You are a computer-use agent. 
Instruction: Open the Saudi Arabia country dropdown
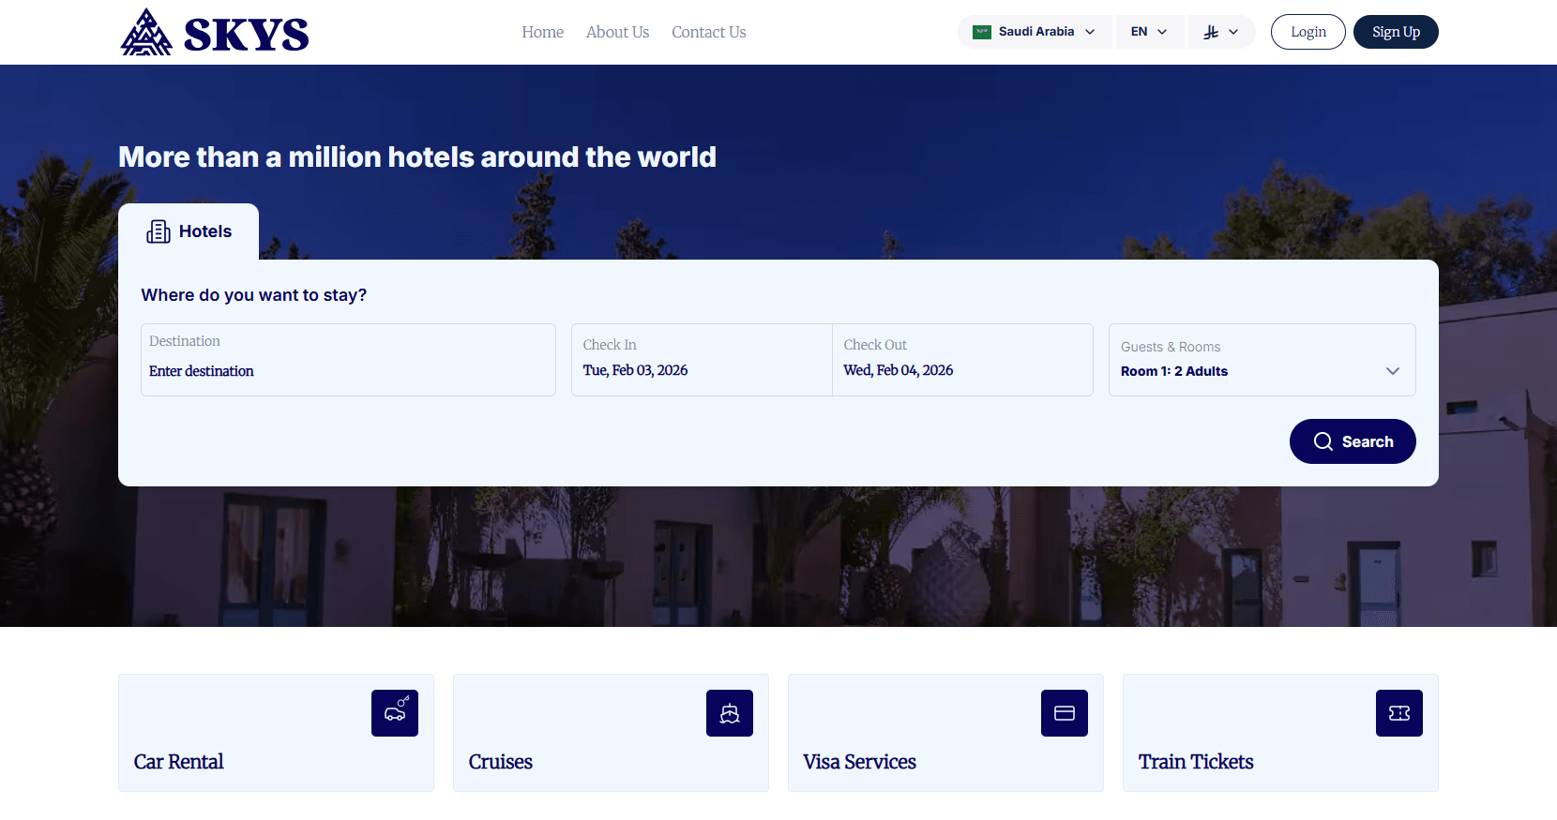tap(1035, 32)
